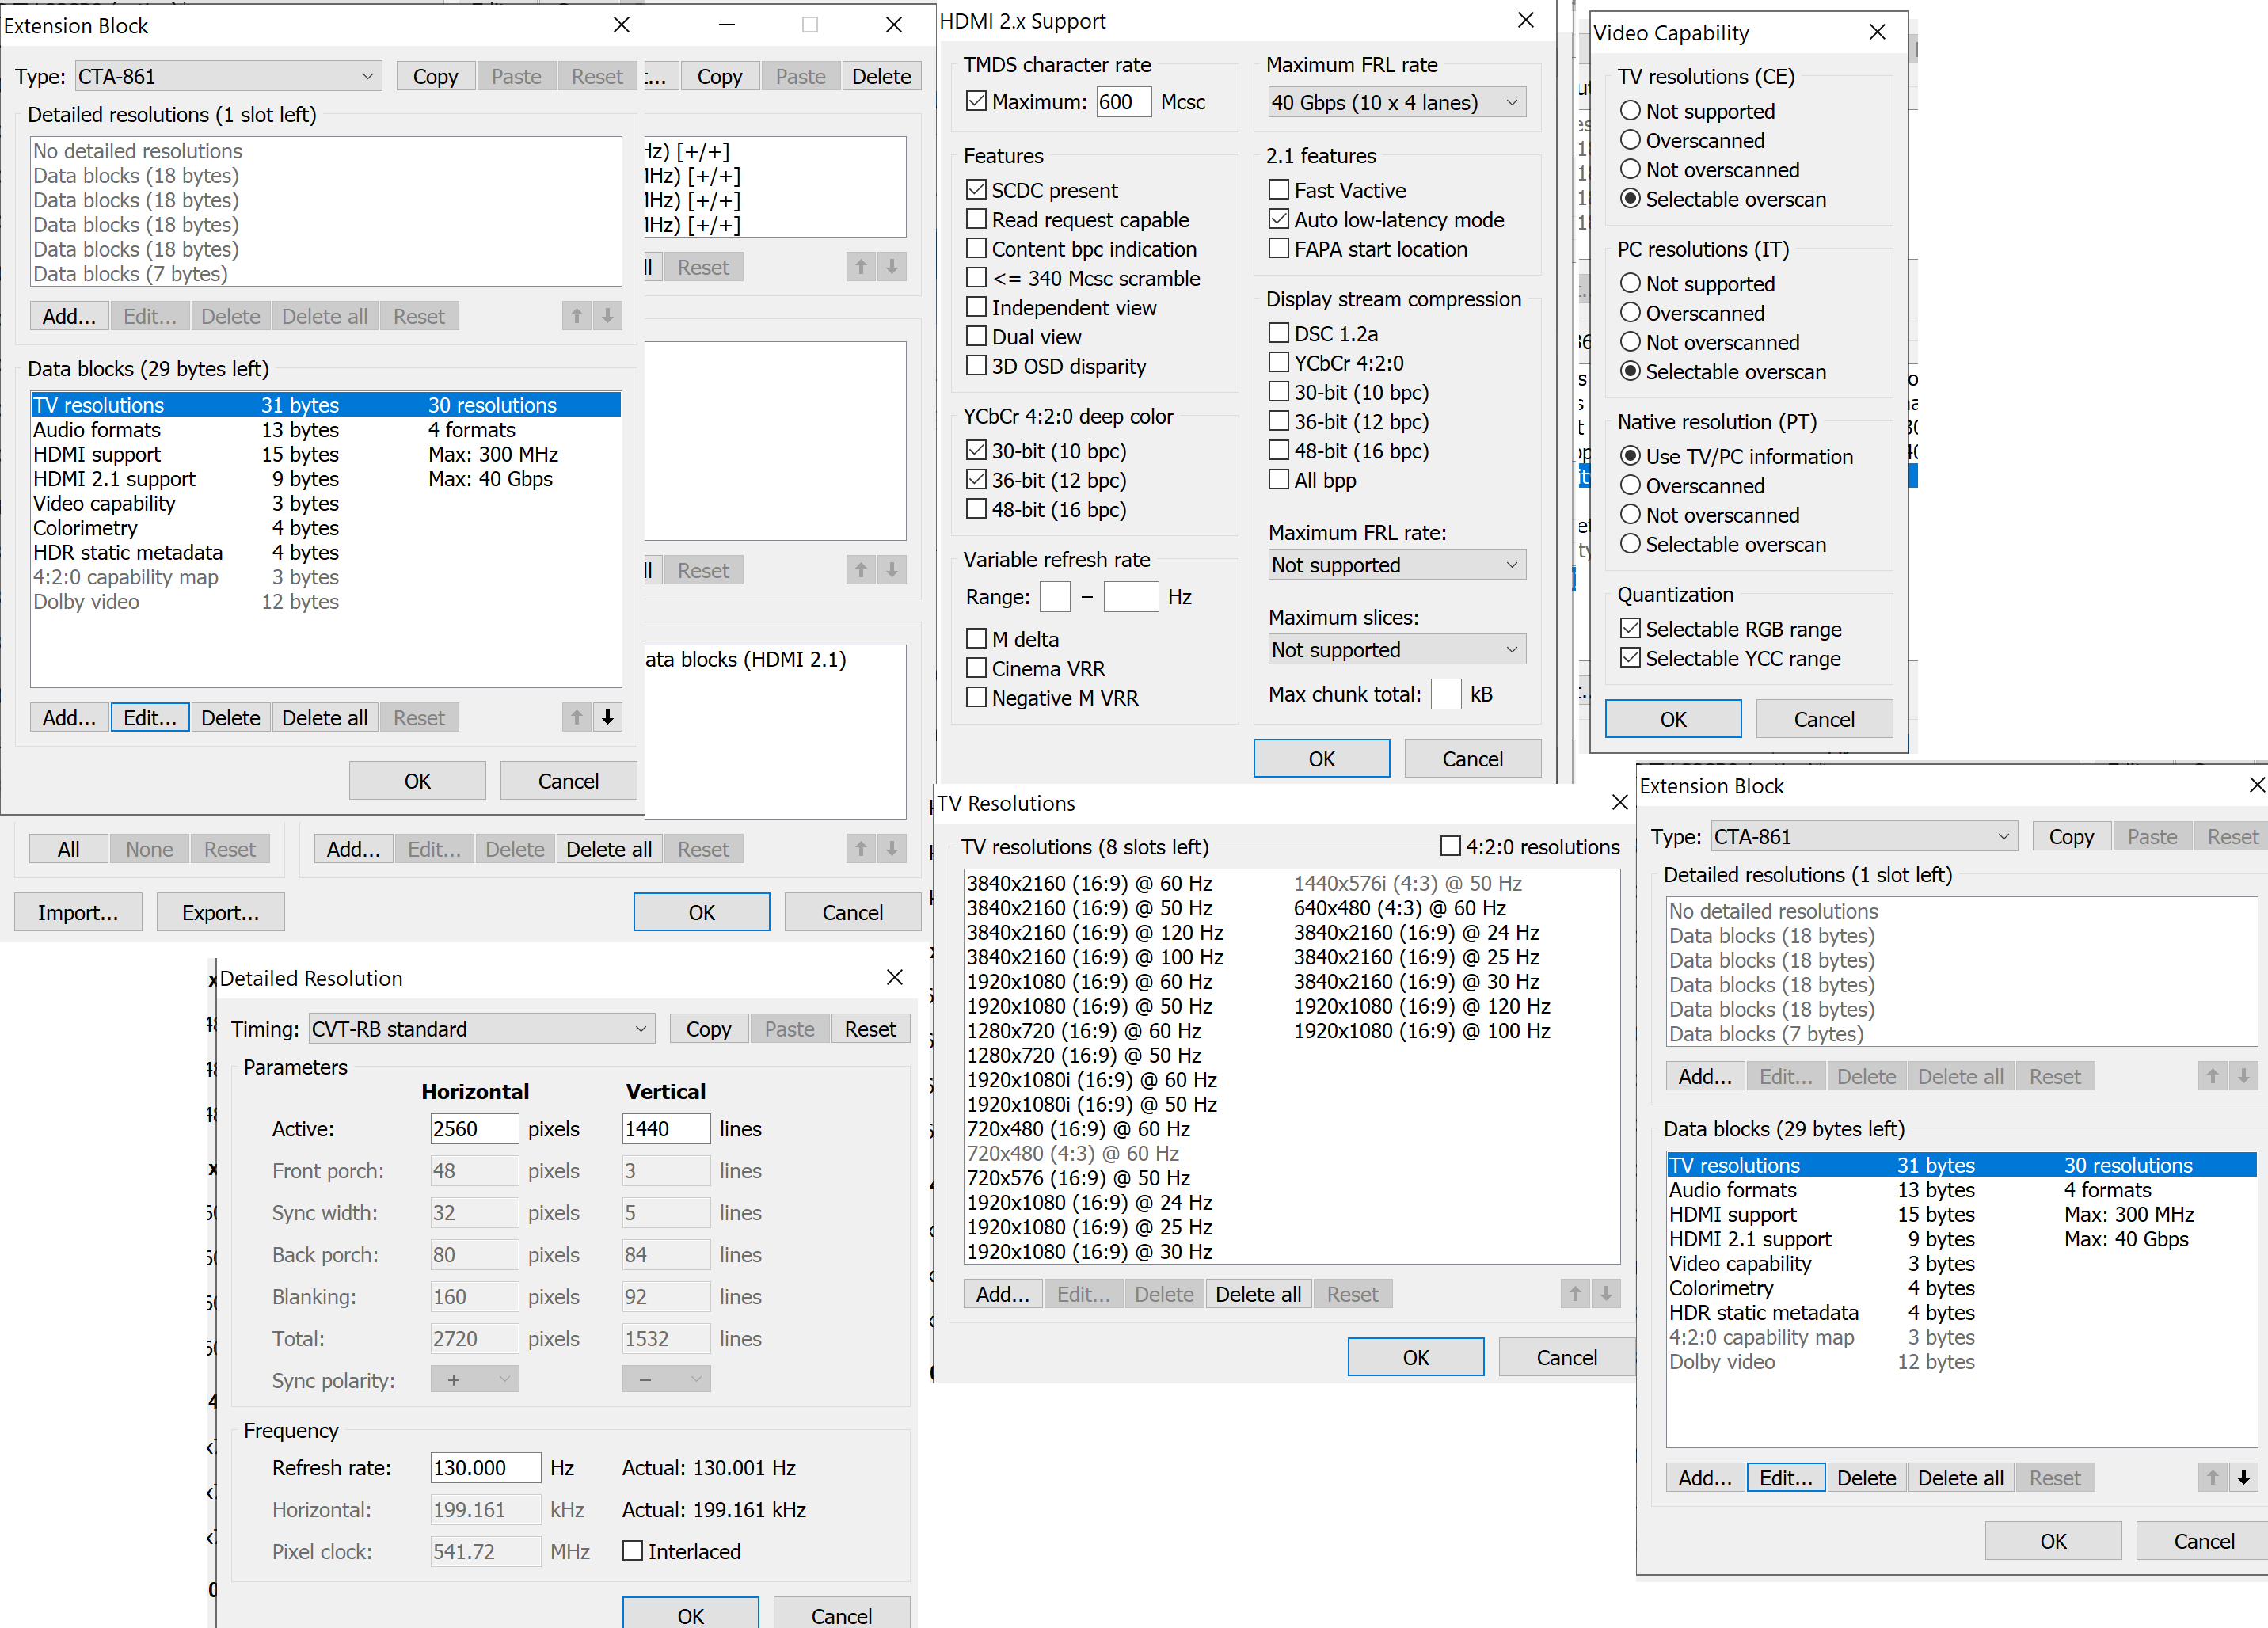The height and width of the screenshot is (1628, 2268).
Task: Click the Export... button
Action: pyautogui.click(x=220, y=912)
